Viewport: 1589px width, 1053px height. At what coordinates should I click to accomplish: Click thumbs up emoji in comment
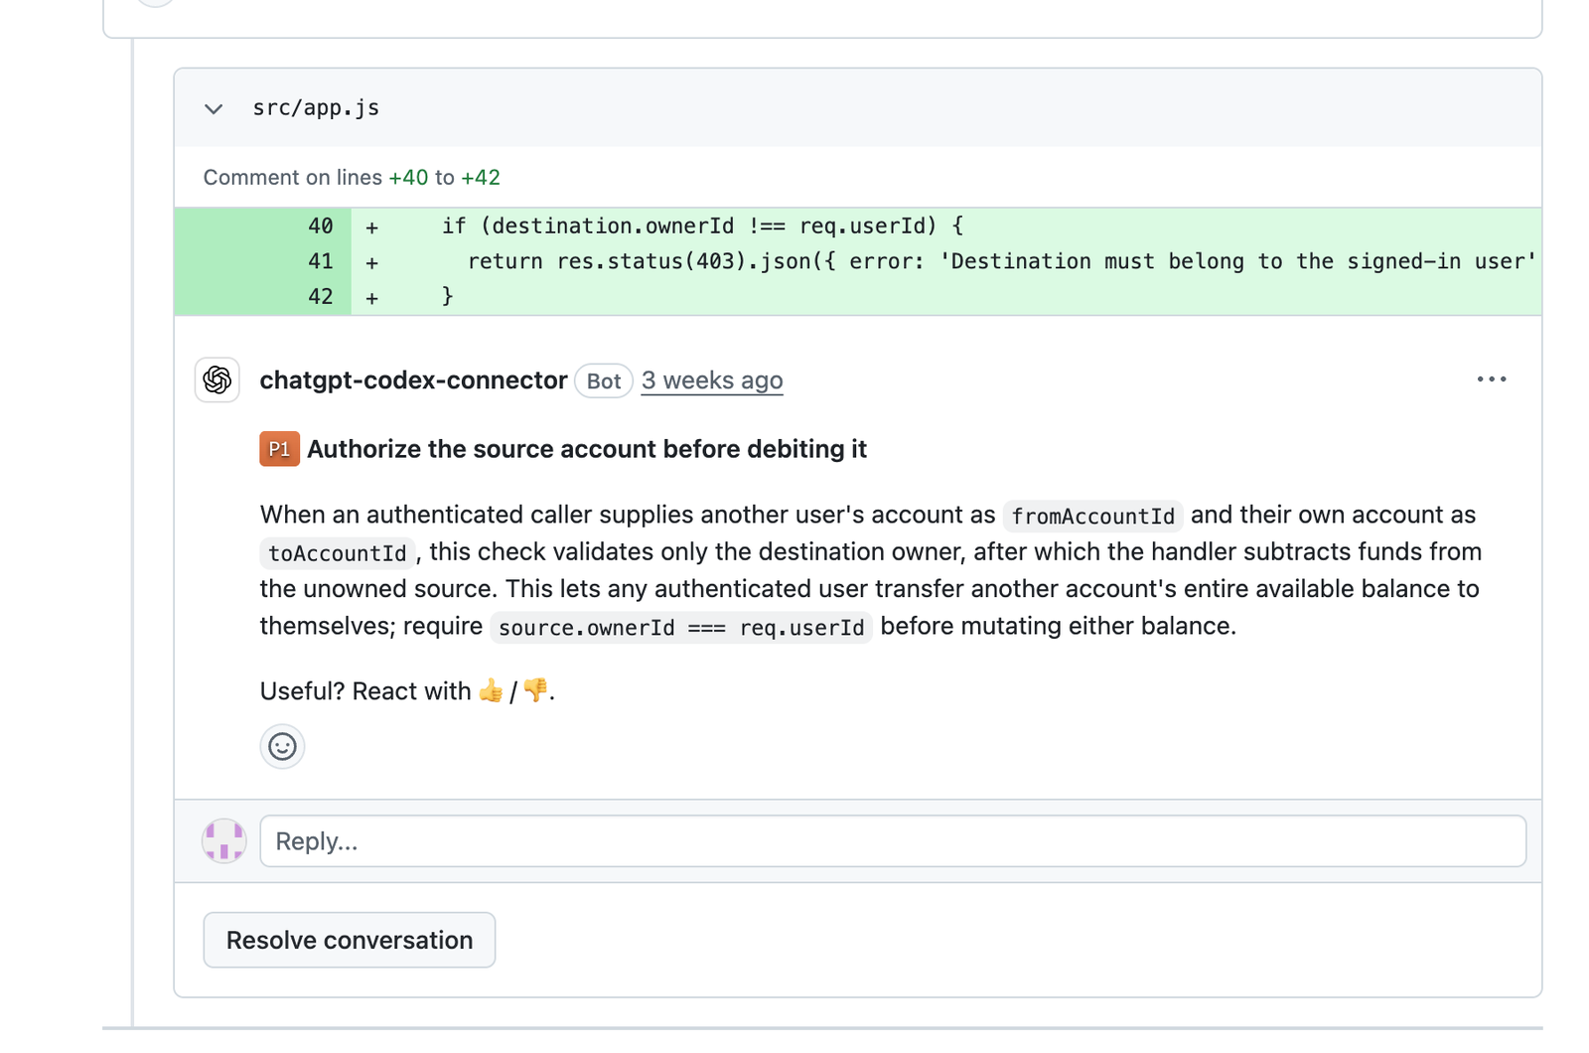(x=491, y=690)
